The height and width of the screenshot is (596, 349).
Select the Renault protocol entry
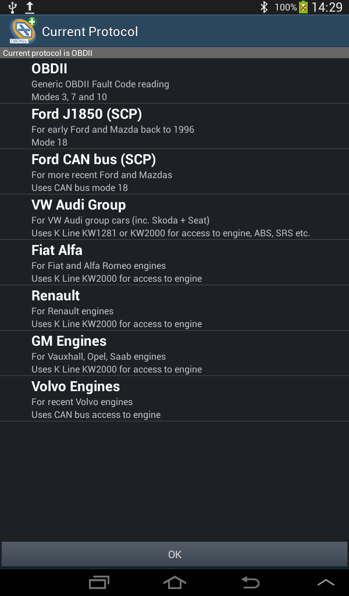point(174,308)
